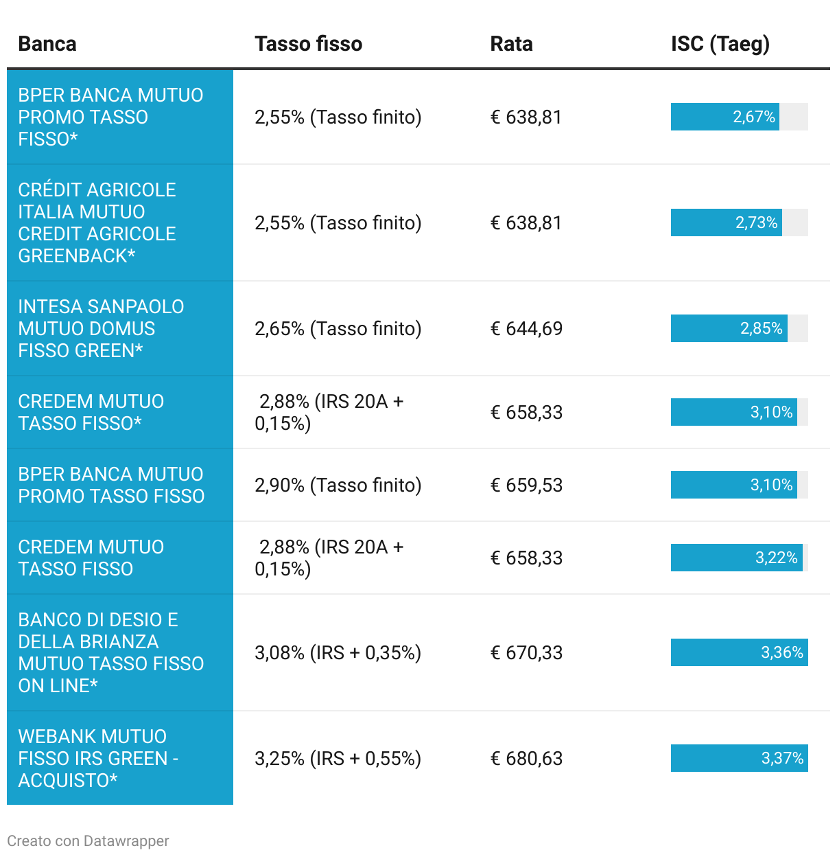This screenshot has height=857, width=837.
Task: Click the Tasso fisso column header
Action: click(308, 44)
